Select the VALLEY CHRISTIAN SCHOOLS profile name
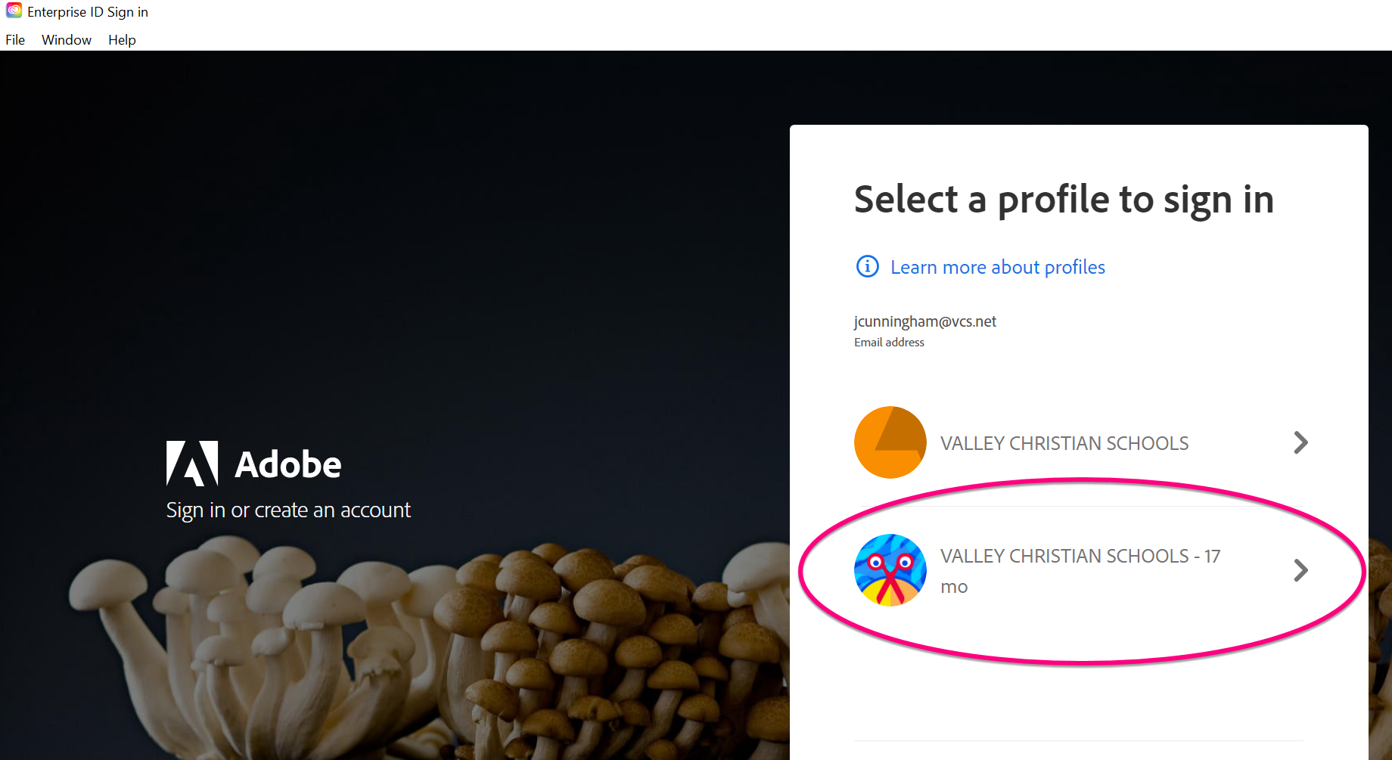The width and height of the screenshot is (1392, 760). (1064, 443)
